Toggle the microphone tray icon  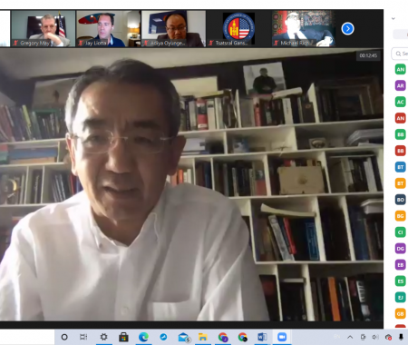401,337
